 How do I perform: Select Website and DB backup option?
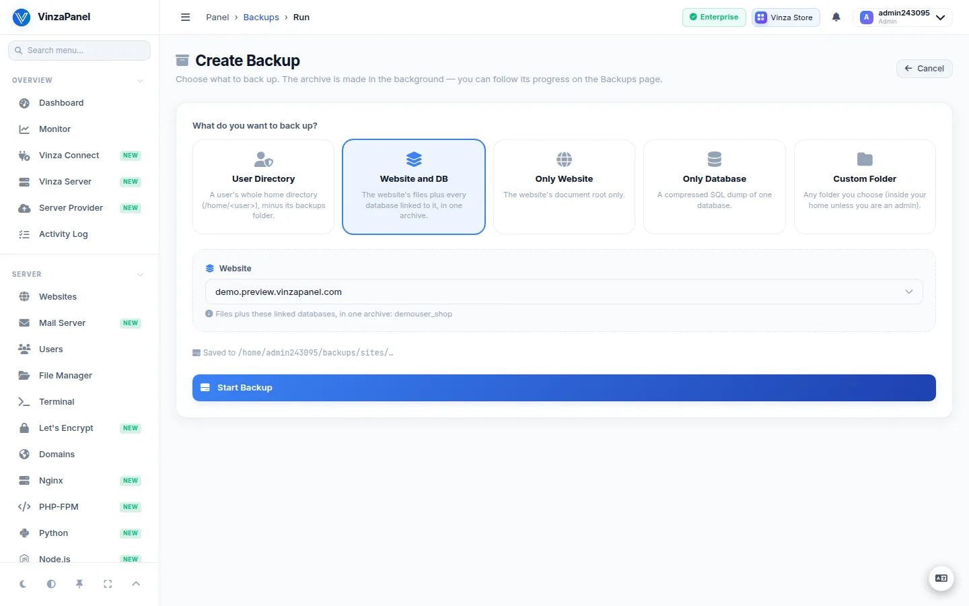point(414,187)
